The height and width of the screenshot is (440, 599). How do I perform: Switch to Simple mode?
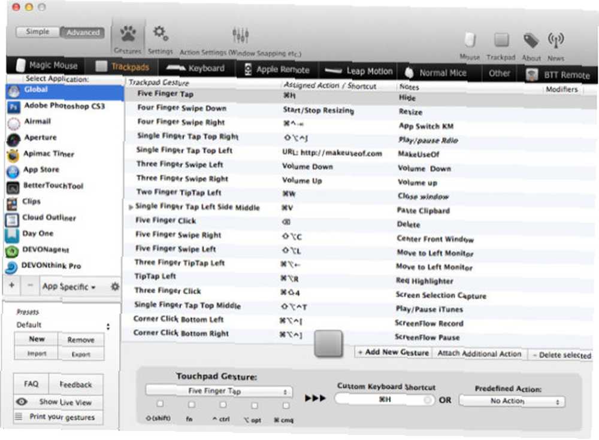[x=37, y=32]
